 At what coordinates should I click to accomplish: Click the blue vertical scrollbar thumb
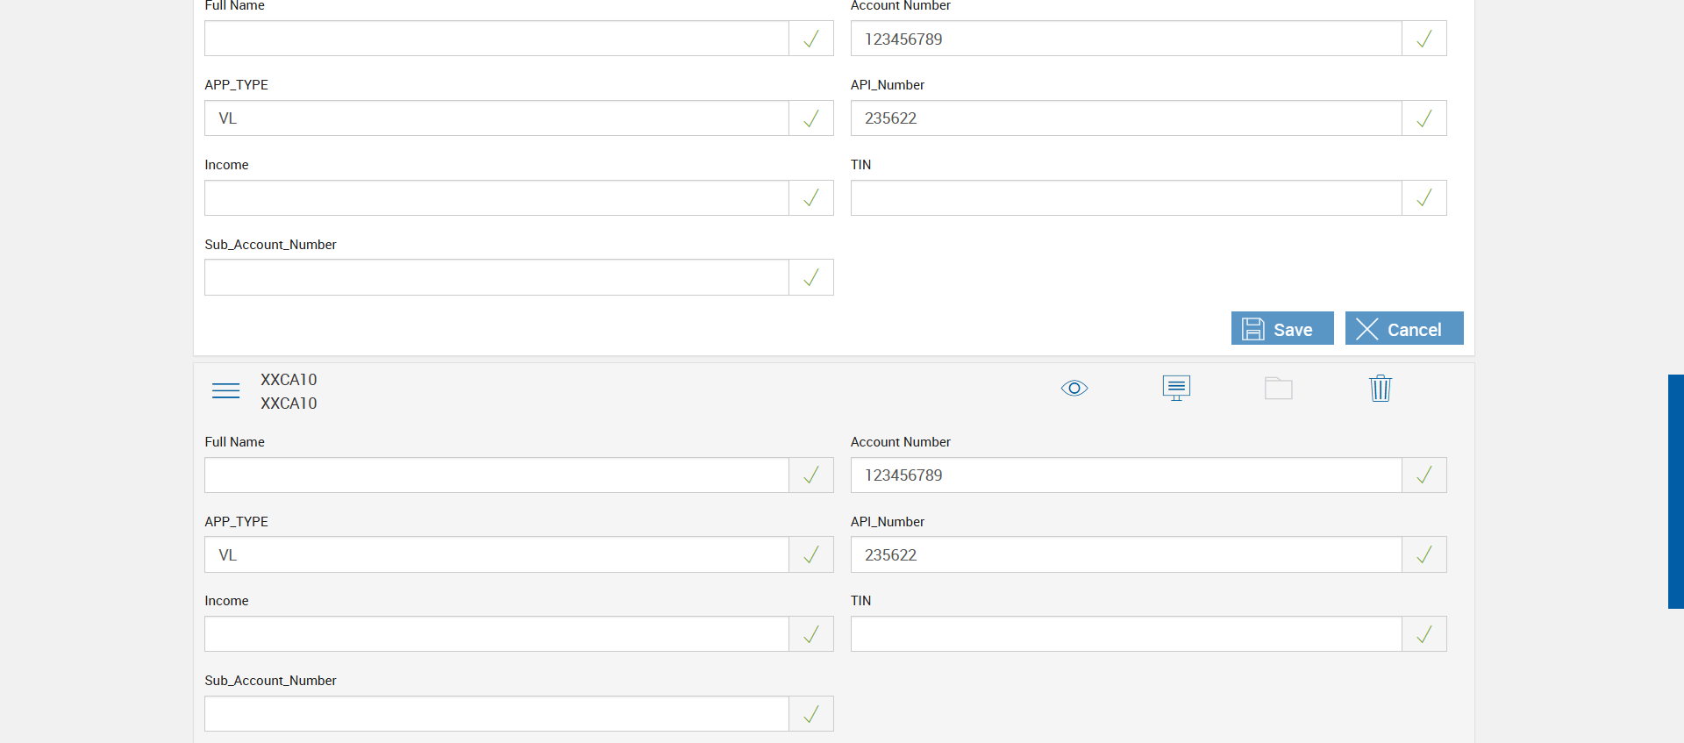[x=1675, y=491]
